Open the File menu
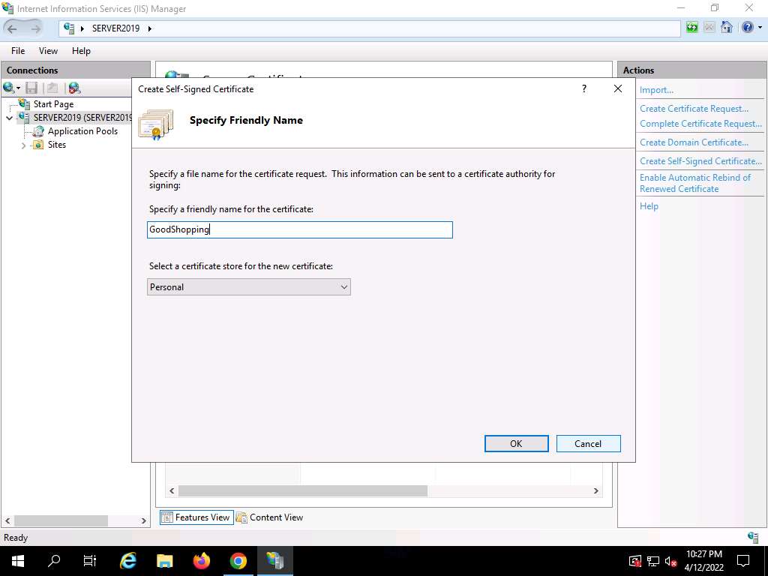Screen dimensions: 768x576 point(18,51)
